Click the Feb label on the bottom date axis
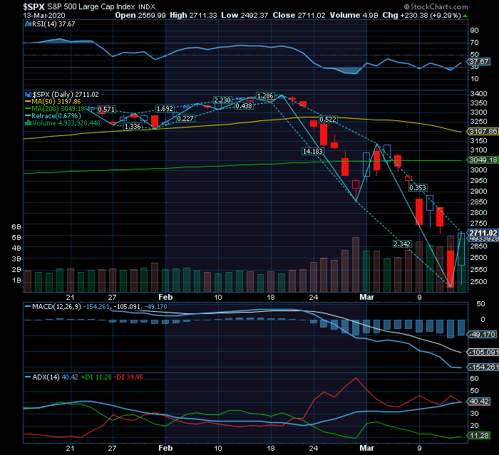The height and width of the screenshot is (455, 499). [165, 448]
